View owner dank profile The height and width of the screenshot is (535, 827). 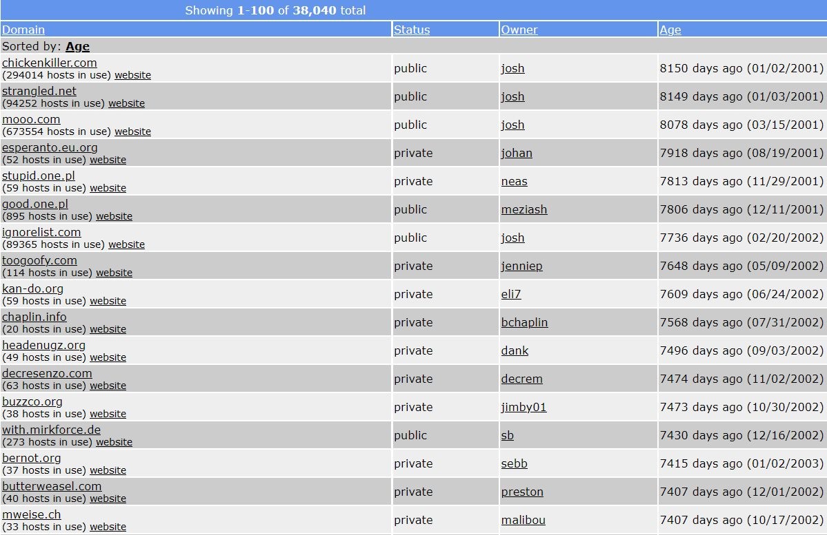click(515, 350)
